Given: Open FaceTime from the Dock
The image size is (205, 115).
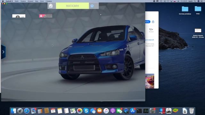Looking at the screenshot, I should tap(119, 111).
